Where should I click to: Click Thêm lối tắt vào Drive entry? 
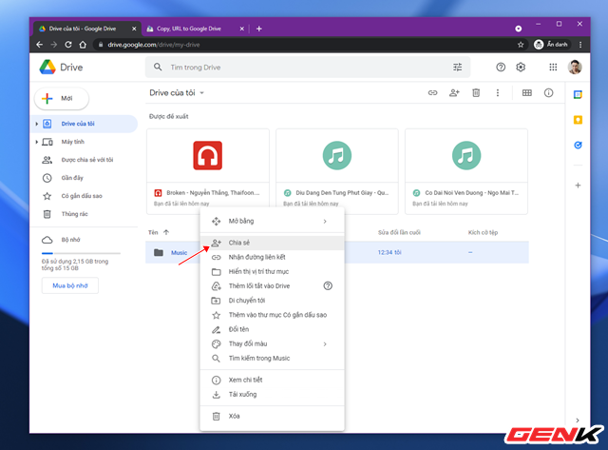(272, 286)
